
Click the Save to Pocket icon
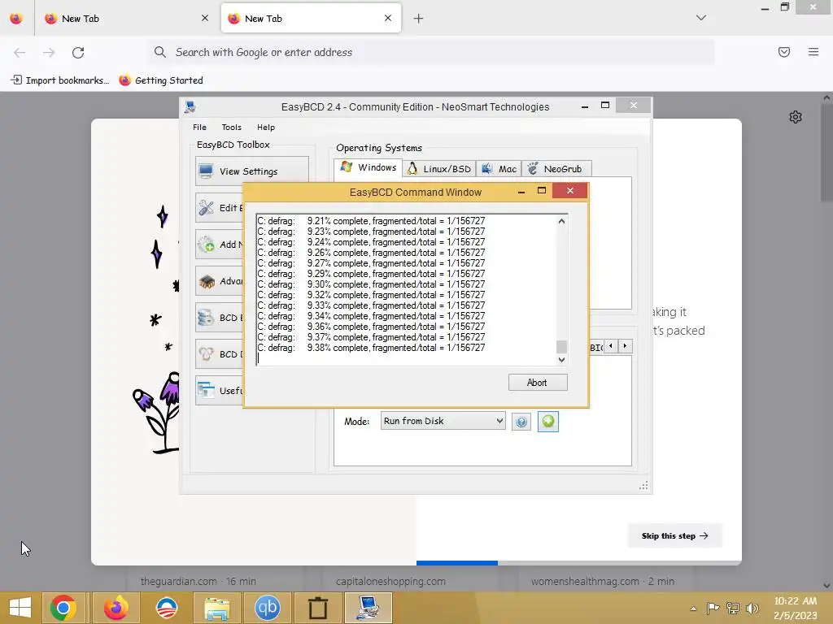(x=784, y=52)
